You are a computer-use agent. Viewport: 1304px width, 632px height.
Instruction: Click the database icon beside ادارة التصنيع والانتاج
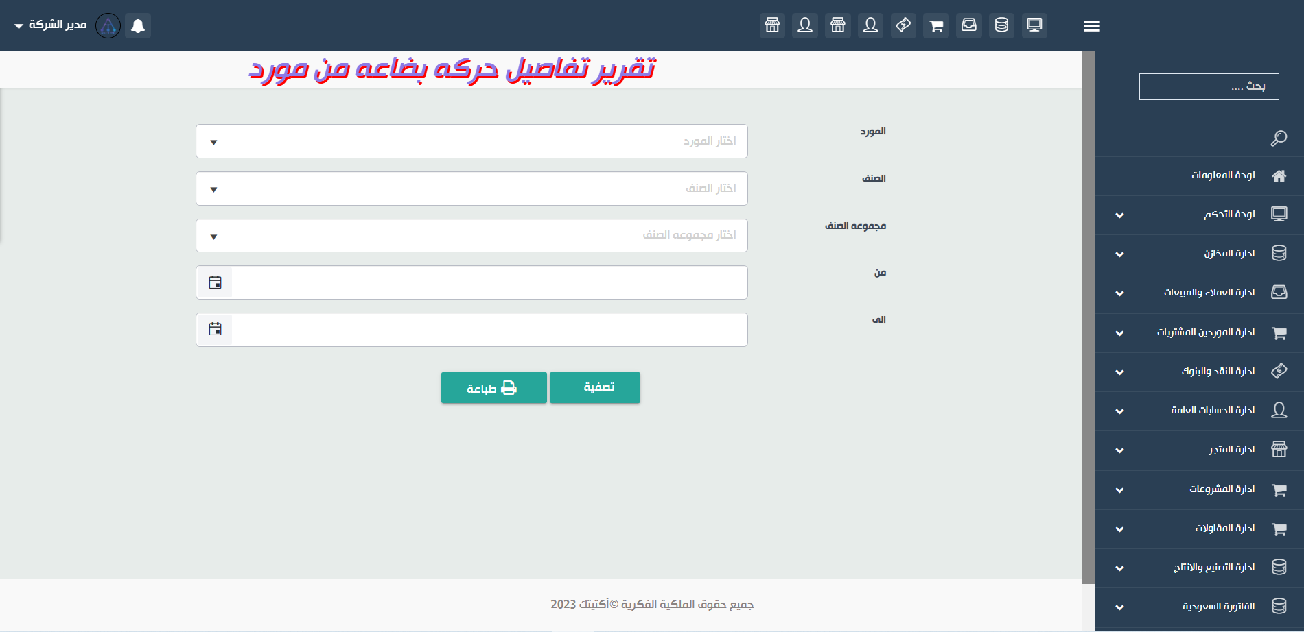coord(1279,568)
